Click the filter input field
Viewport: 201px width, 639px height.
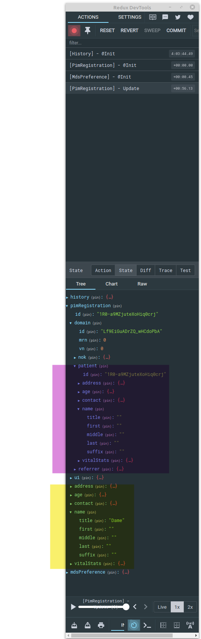tap(132, 43)
